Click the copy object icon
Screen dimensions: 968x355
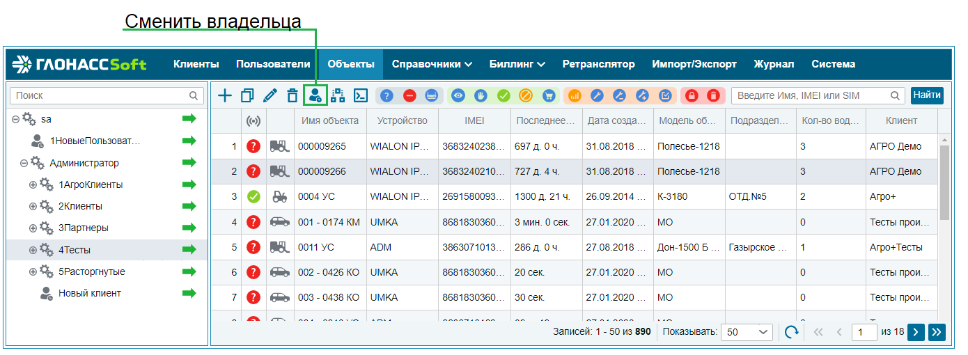[247, 96]
